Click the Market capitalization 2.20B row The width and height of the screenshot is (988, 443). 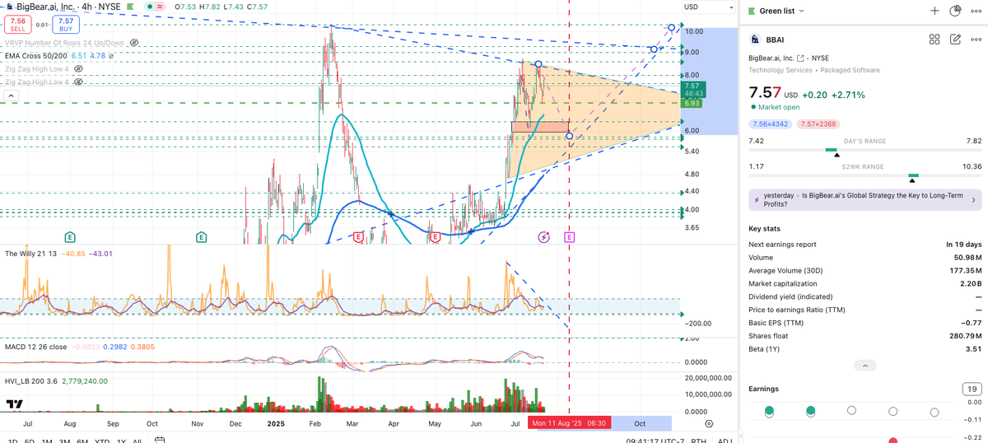864,283
